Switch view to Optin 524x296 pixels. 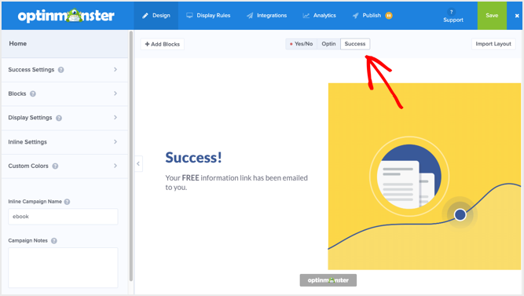point(328,44)
